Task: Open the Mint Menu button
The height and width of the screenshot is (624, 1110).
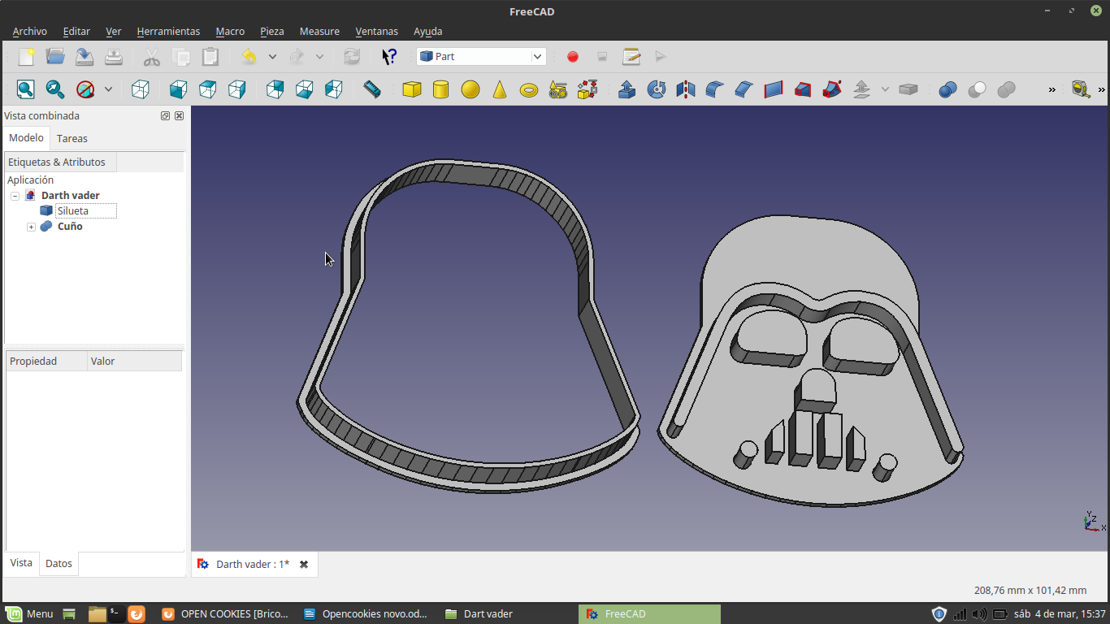Action: click(30, 613)
